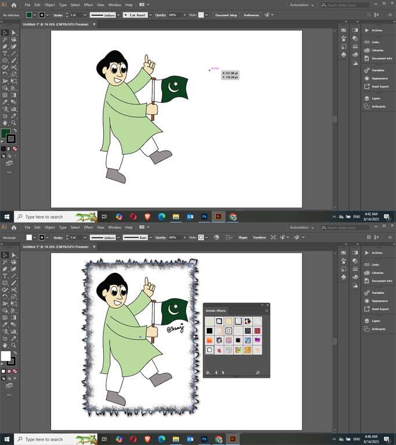The width and height of the screenshot is (396, 445).
Task: Activate the Color mode button in 4:42 AM toolbar
Action: [x=3, y=149]
